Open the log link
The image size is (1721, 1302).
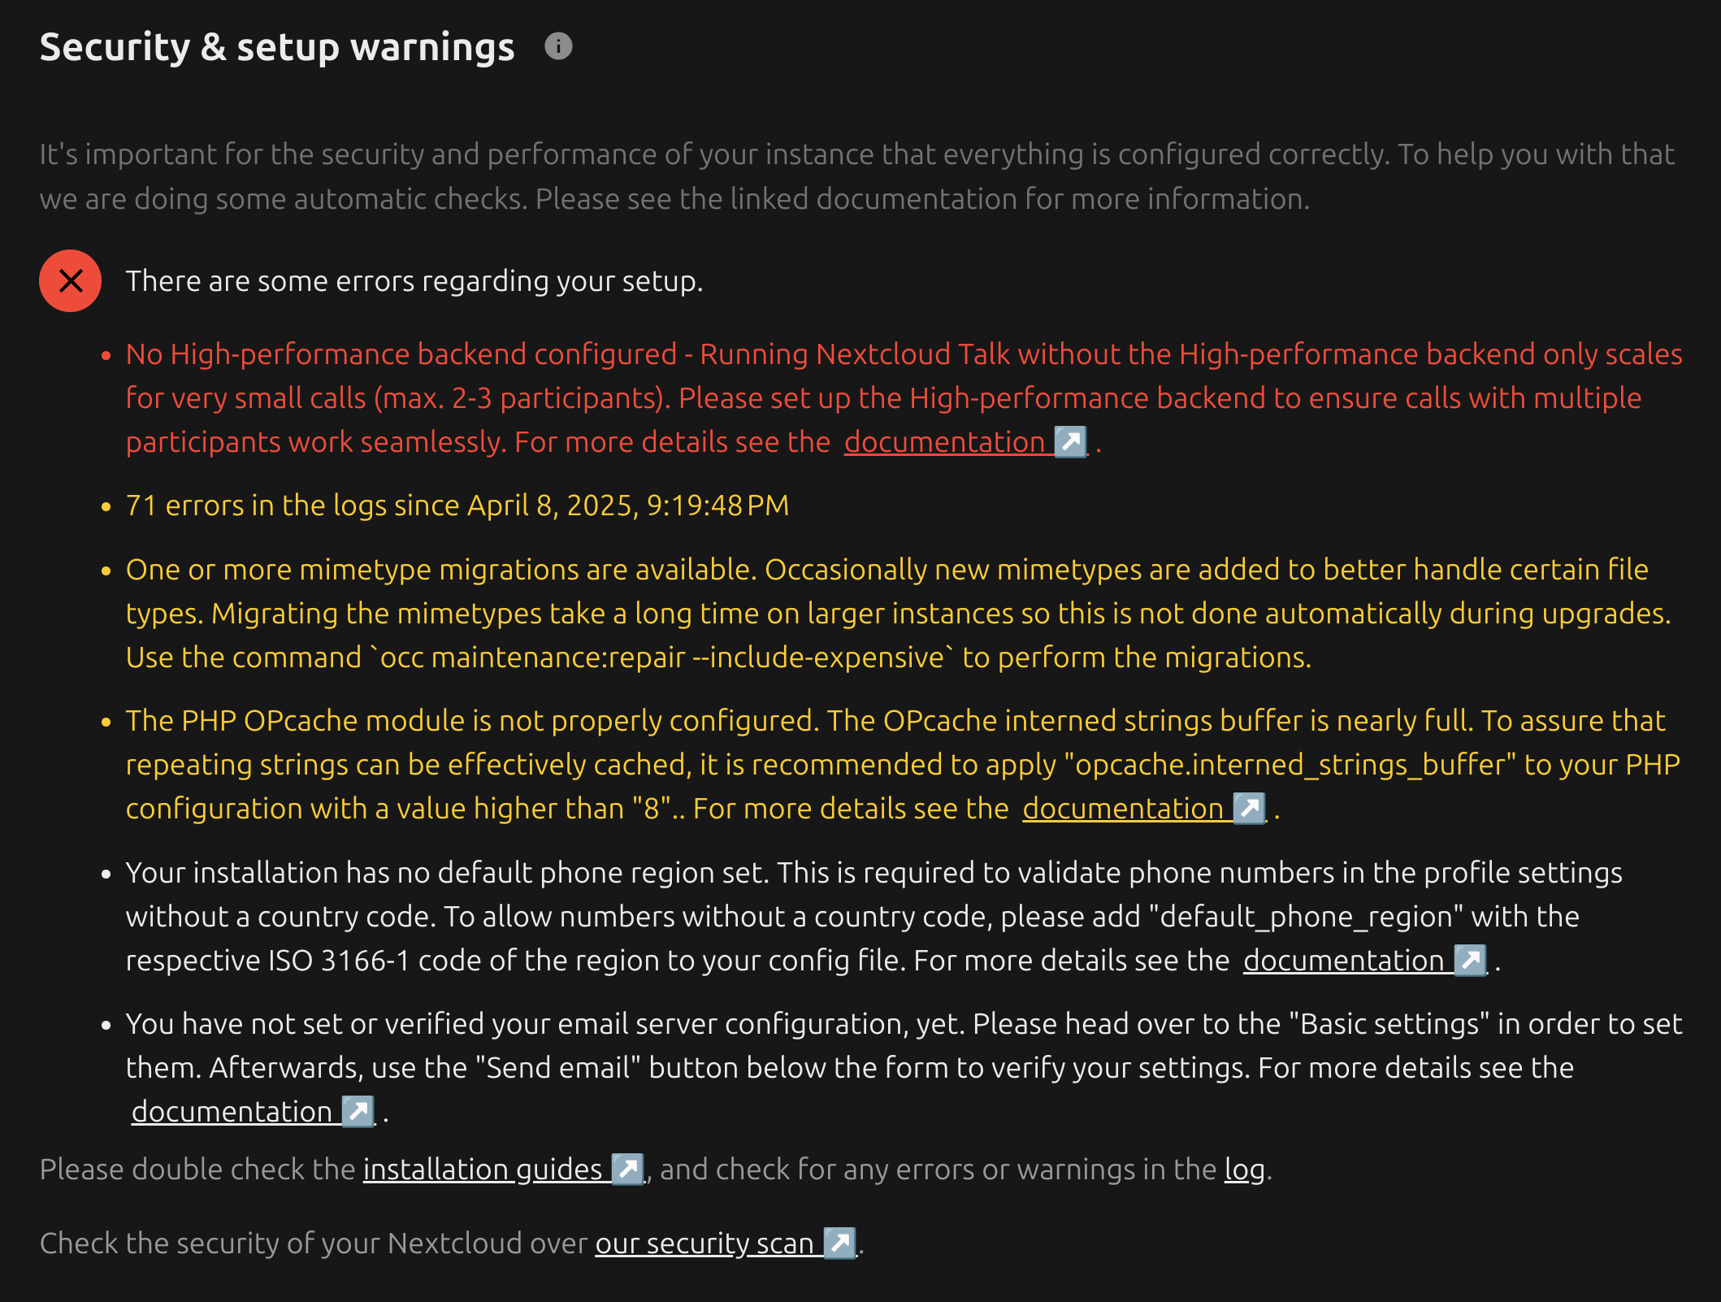tap(1245, 1170)
